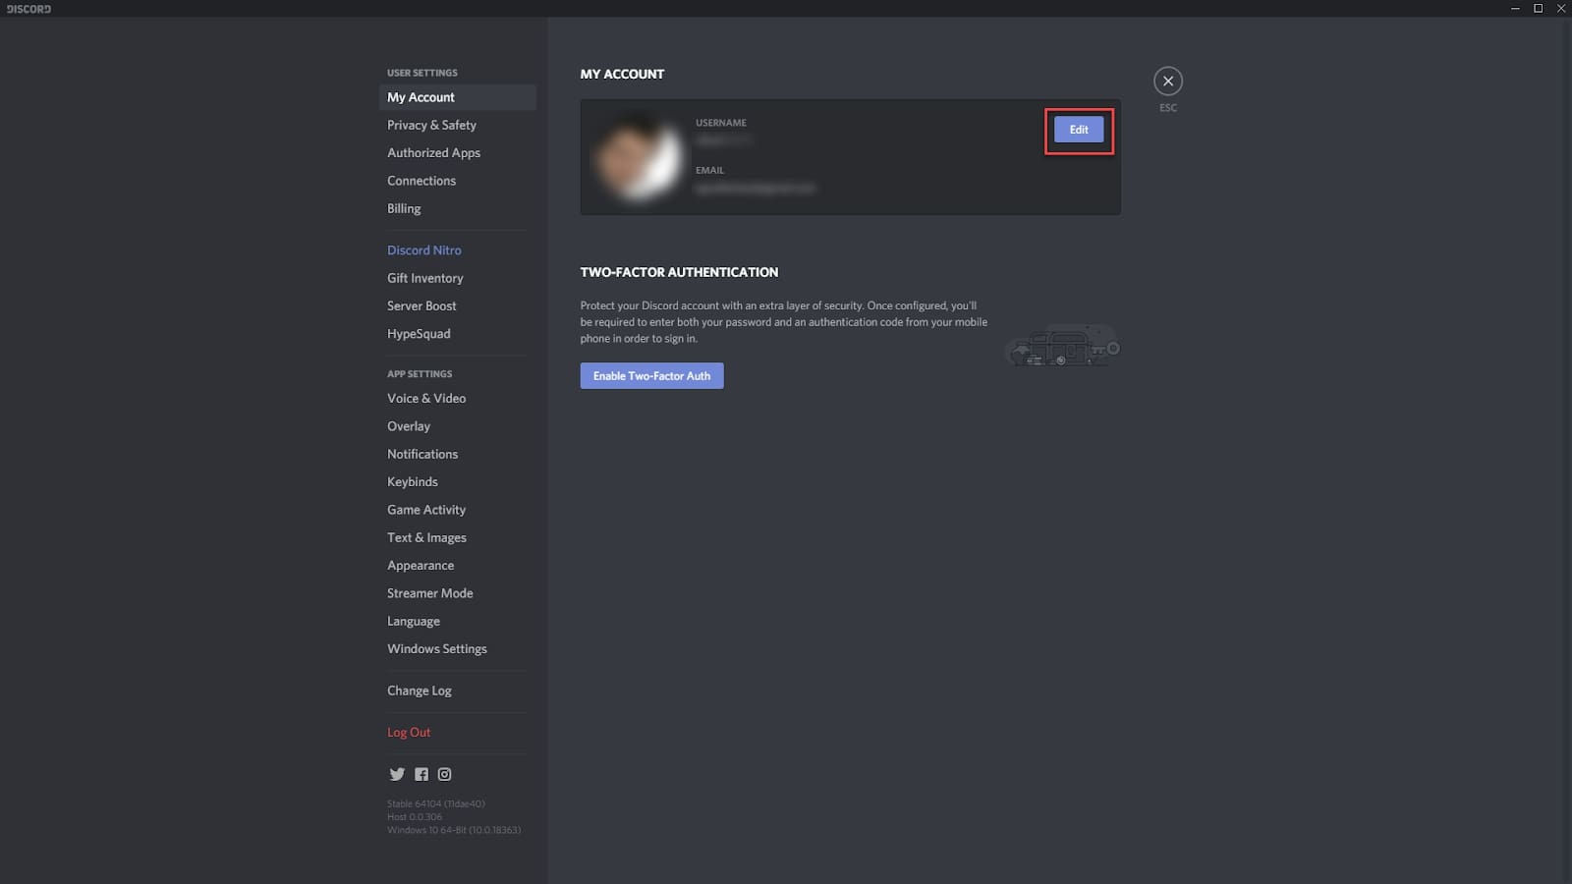The width and height of the screenshot is (1572, 884).
Task: Click the EMAIL label
Action: coord(709,170)
